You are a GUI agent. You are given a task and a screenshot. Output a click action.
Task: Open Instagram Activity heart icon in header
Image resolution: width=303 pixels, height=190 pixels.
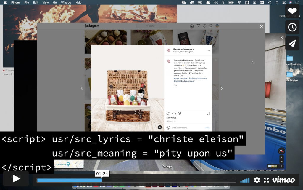pos(211,26)
